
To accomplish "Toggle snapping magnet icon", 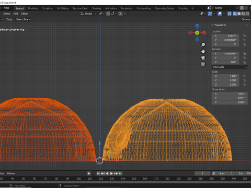I will [x=108, y=14].
